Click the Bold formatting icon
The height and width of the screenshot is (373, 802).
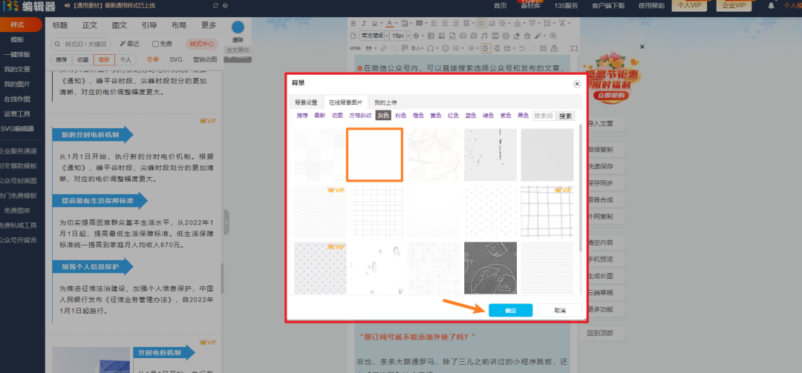click(353, 23)
